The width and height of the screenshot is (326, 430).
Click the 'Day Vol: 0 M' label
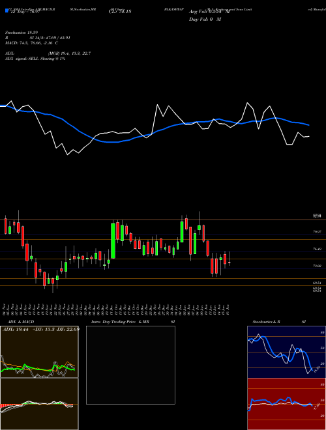coord(205,20)
